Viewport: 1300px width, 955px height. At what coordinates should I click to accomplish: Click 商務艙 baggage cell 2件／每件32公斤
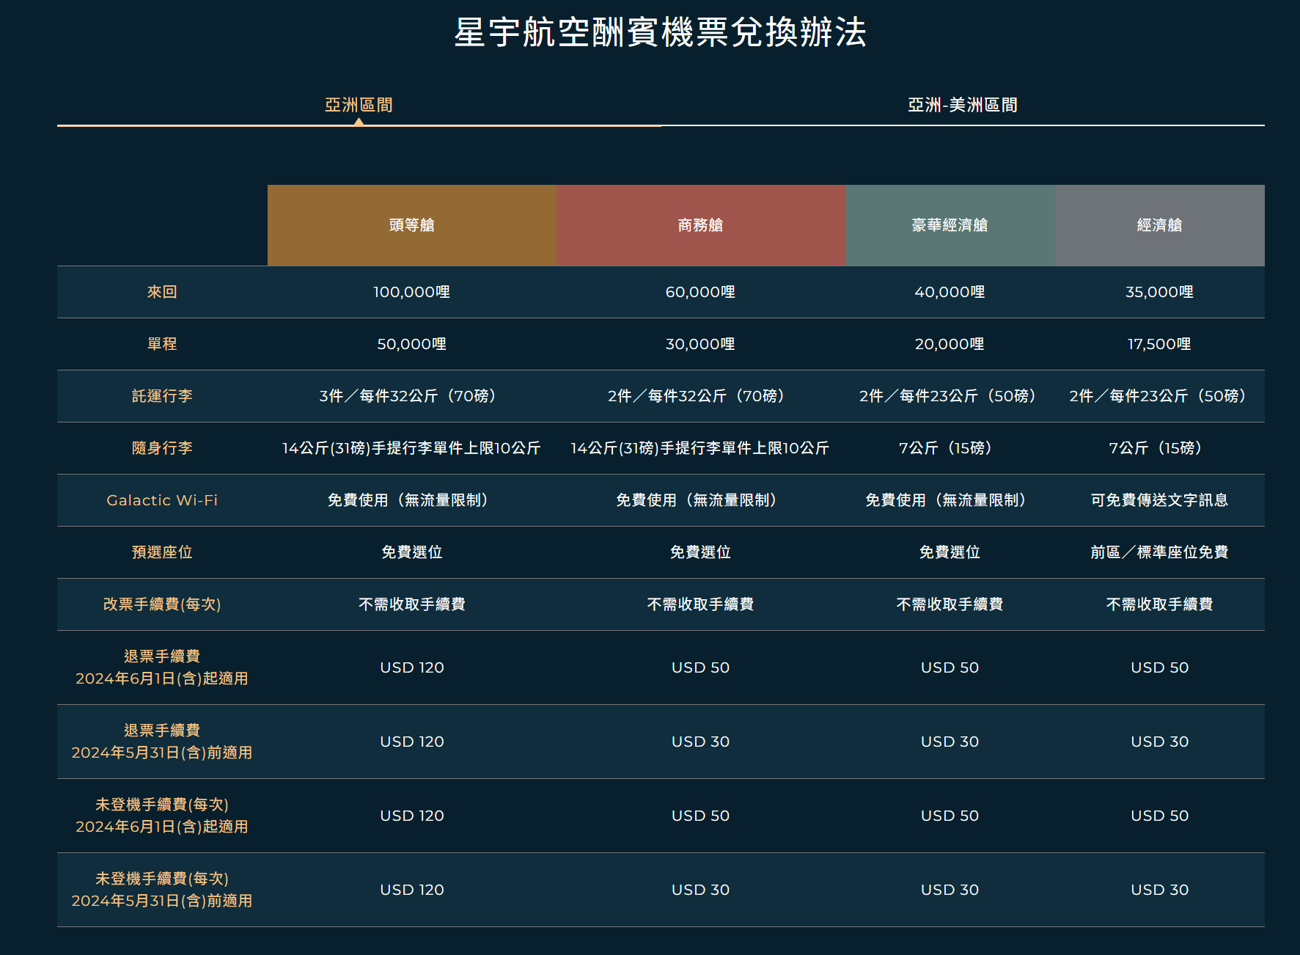pos(701,396)
